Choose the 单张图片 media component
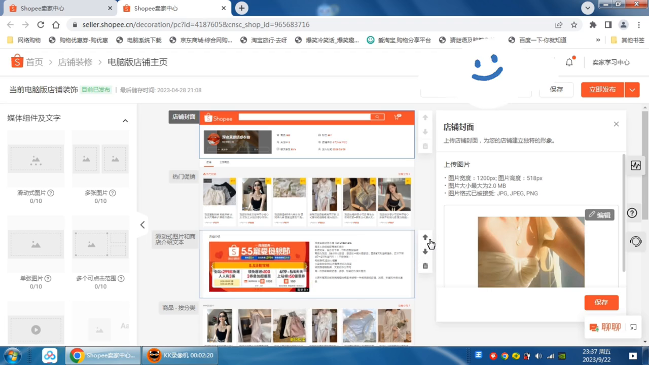649x365 pixels. coord(35,244)
